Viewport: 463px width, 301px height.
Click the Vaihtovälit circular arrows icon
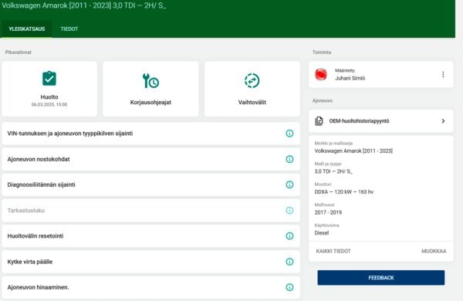point(252,80)
